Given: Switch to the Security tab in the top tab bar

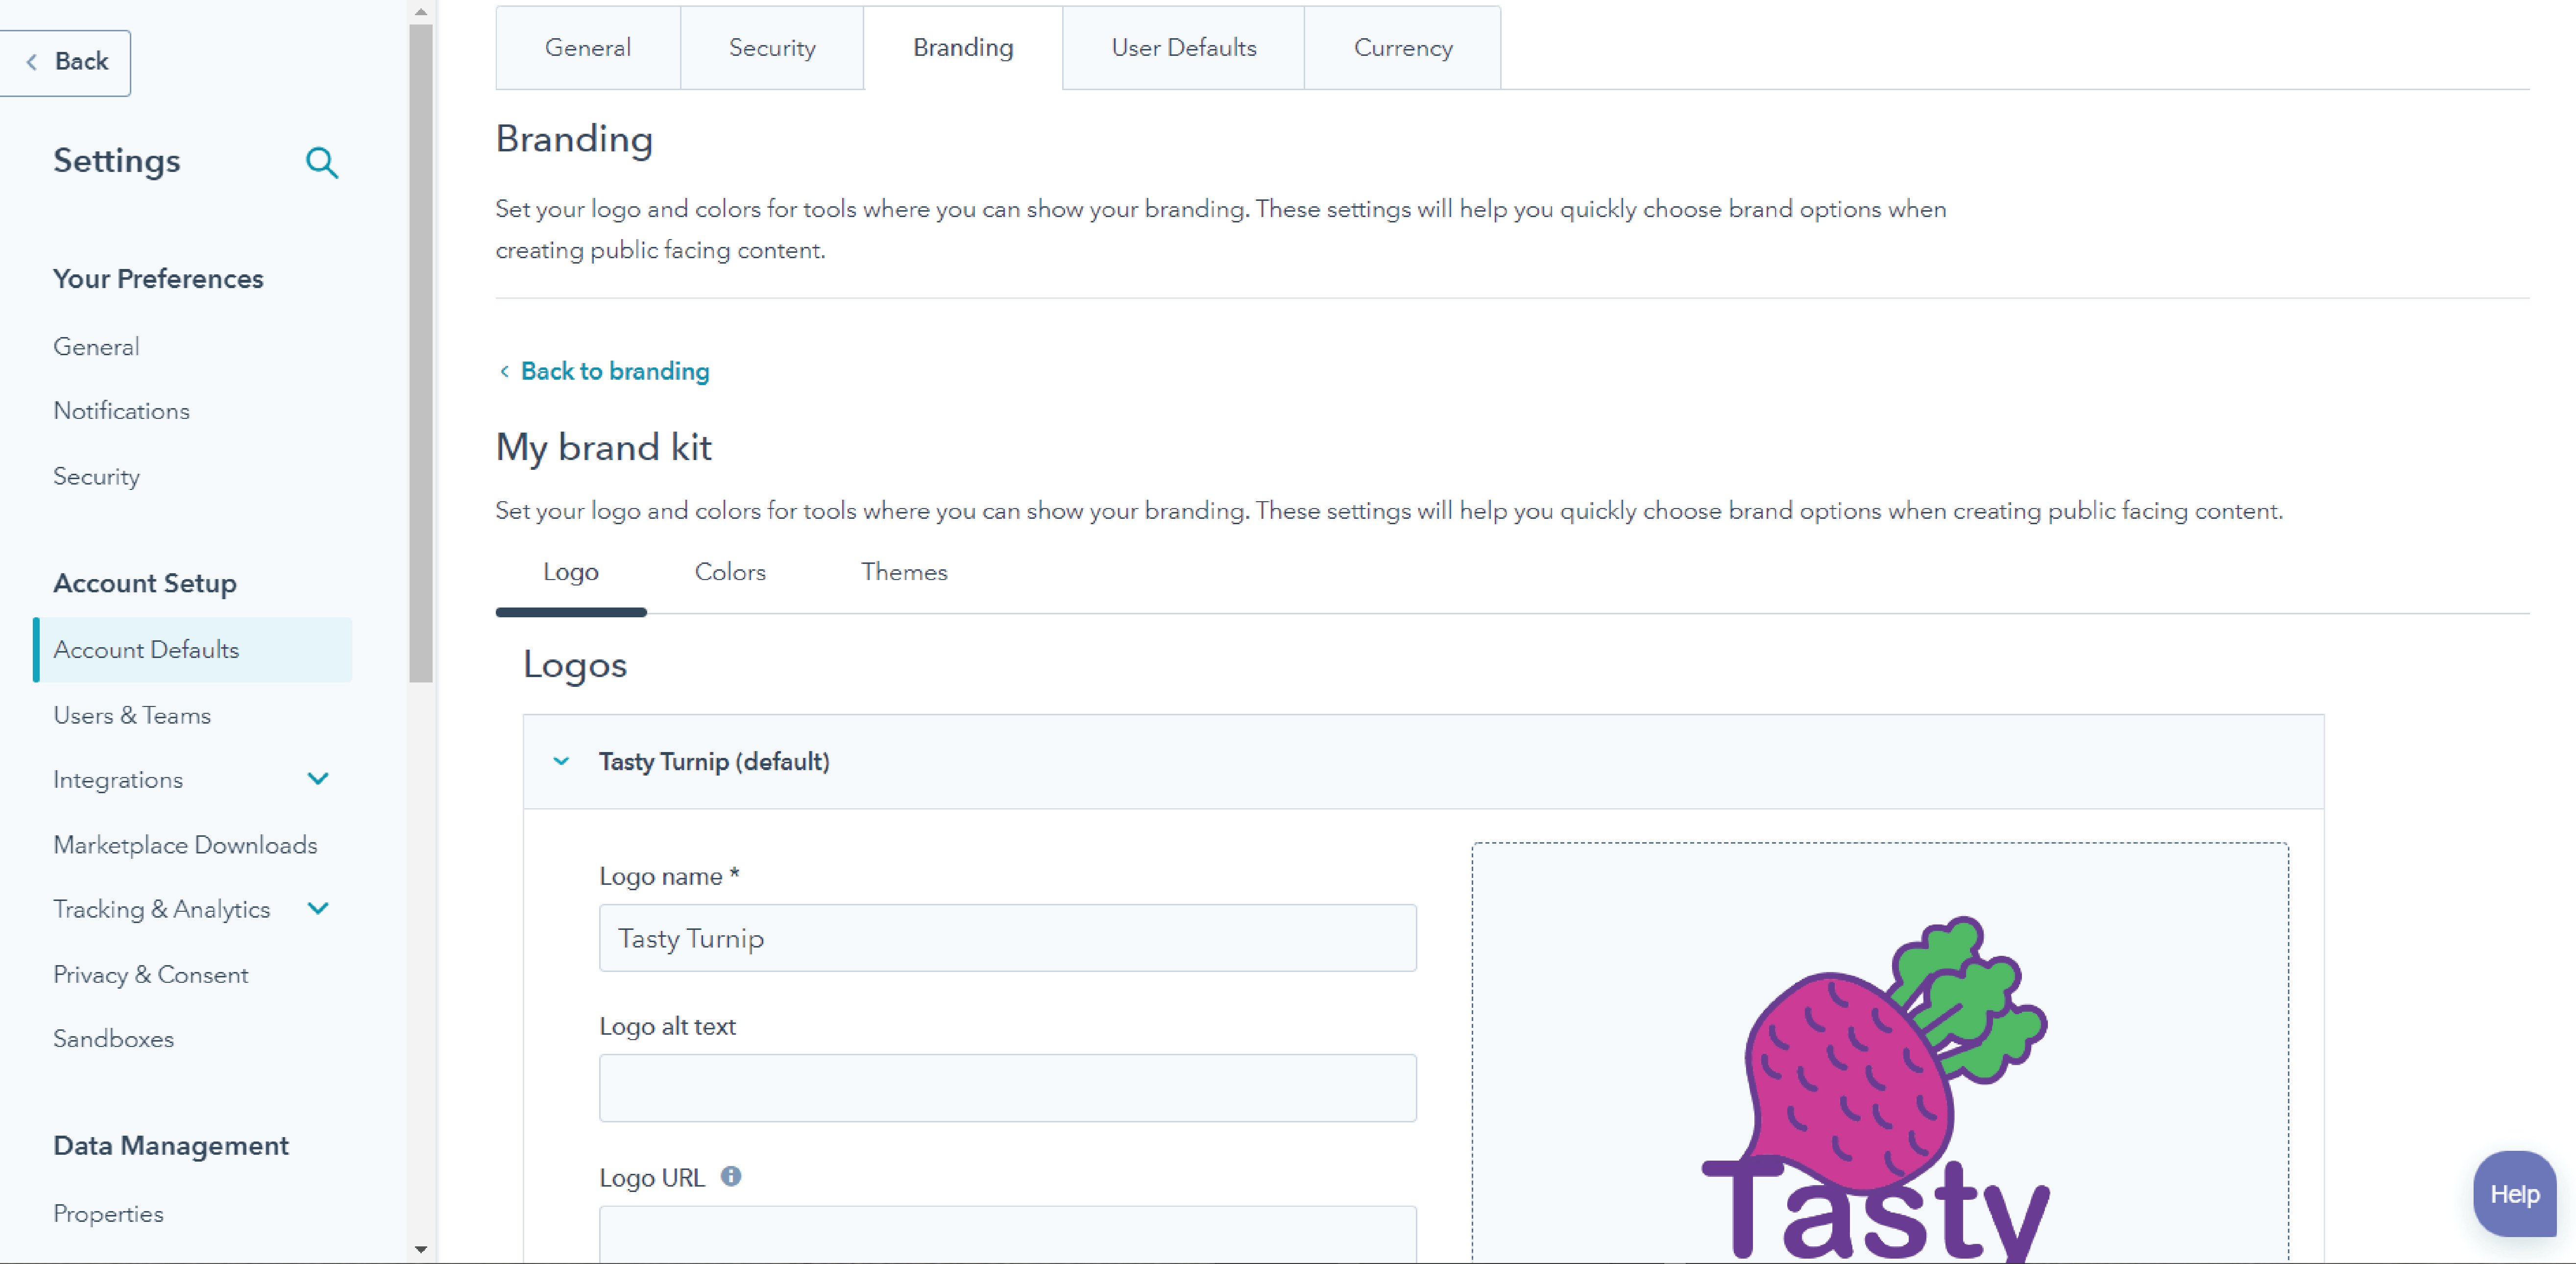Looking at the screenshot, I should 772,48.
